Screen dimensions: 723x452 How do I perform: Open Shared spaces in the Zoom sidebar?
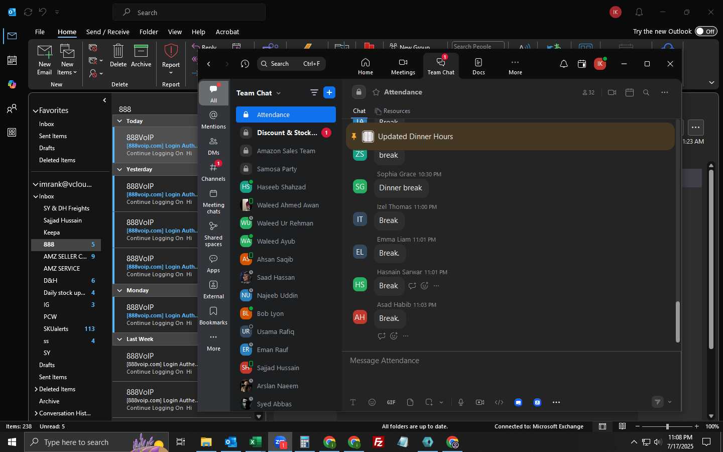click(213, 234)
